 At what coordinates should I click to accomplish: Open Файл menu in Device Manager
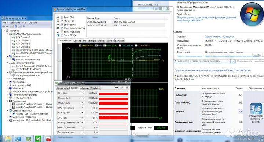point(5,23)
